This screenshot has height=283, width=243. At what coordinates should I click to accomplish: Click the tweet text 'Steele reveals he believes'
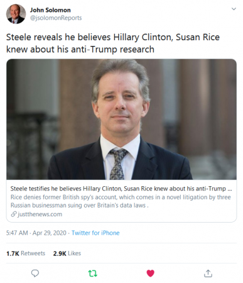tap(113, 43)
